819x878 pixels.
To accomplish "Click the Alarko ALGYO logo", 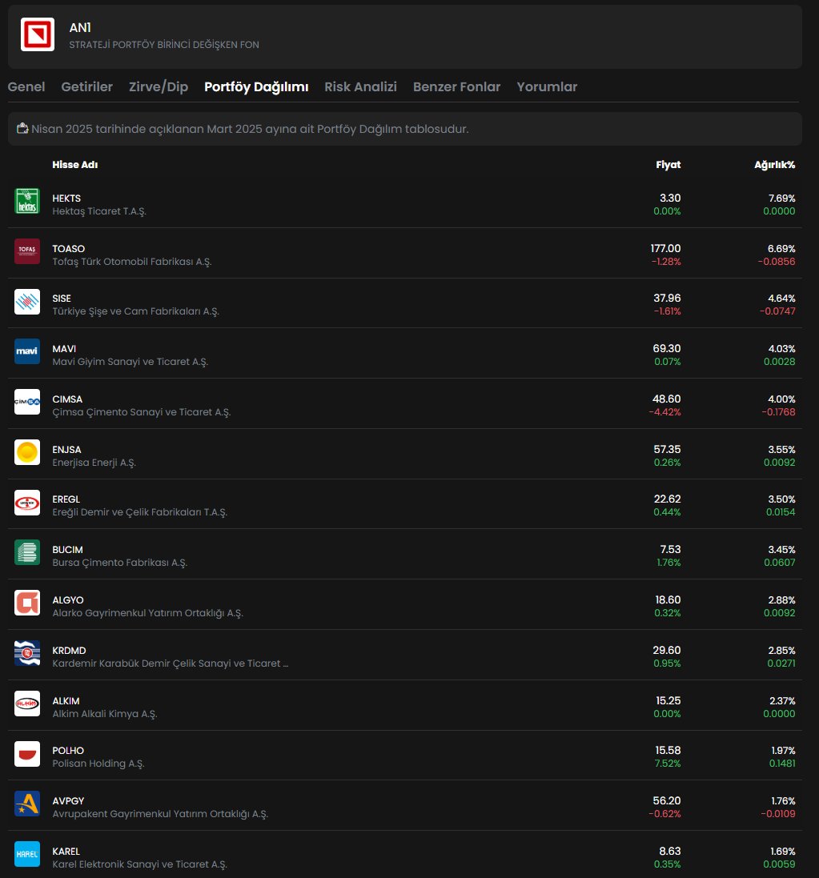I will 27,603.
